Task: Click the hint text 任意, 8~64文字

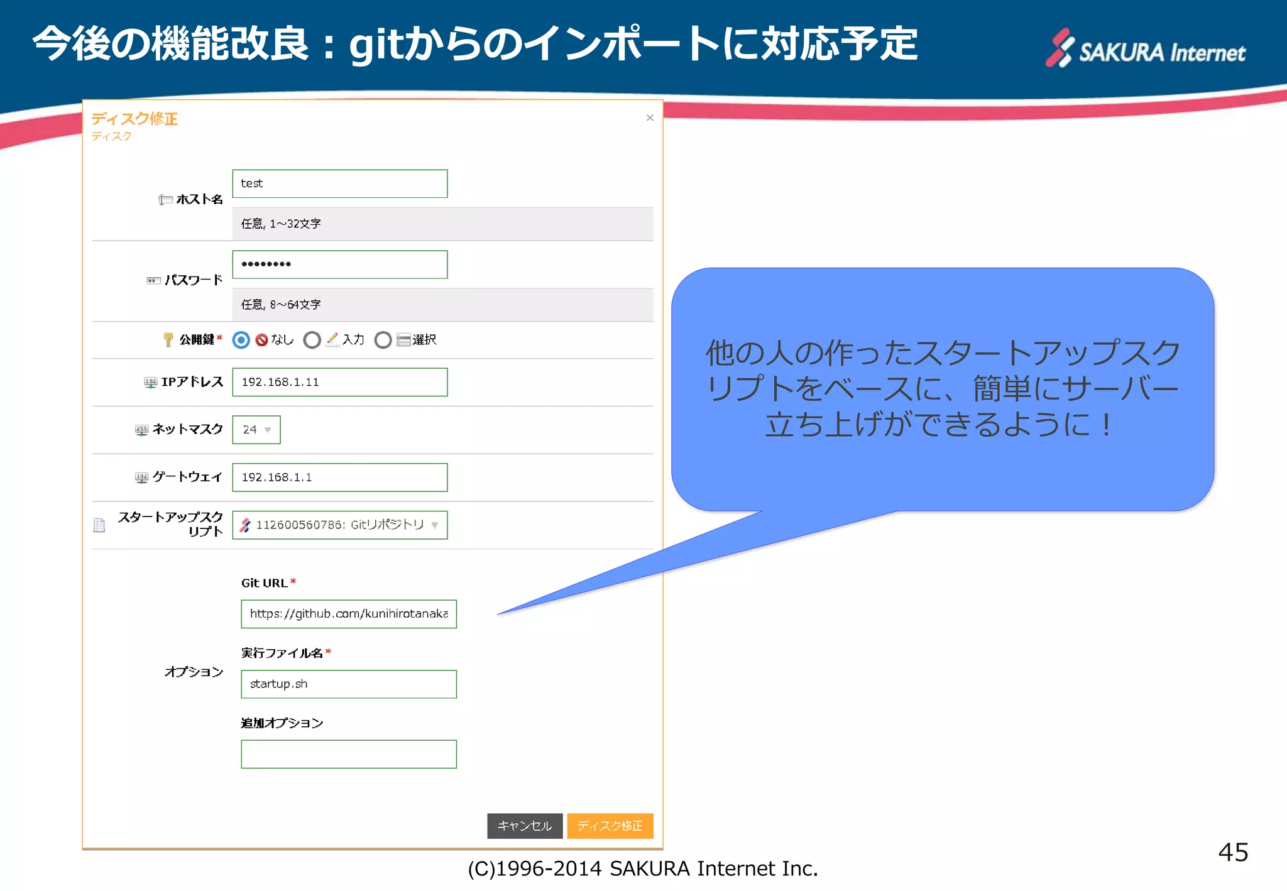Action: (x=281, y=305)
